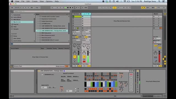Toggle Follow arrow icon in transport
This screenshot has width=176, height=99.
52,8
